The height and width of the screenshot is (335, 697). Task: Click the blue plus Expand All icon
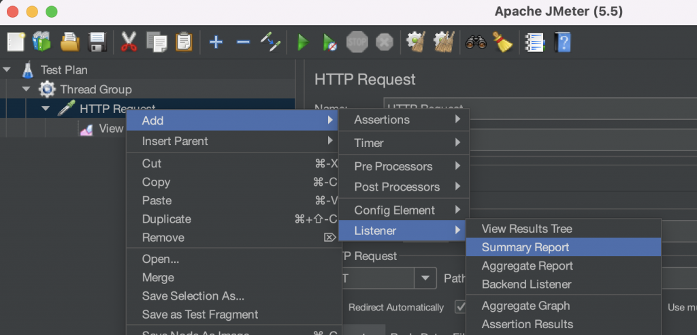[x=216, y=42]
